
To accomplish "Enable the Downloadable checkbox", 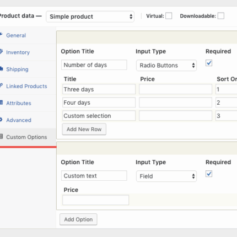I will click(221, 16).
